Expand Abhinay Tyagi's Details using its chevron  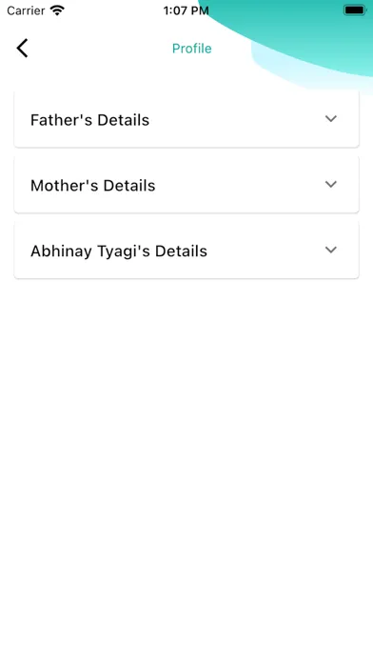point(331,250)
